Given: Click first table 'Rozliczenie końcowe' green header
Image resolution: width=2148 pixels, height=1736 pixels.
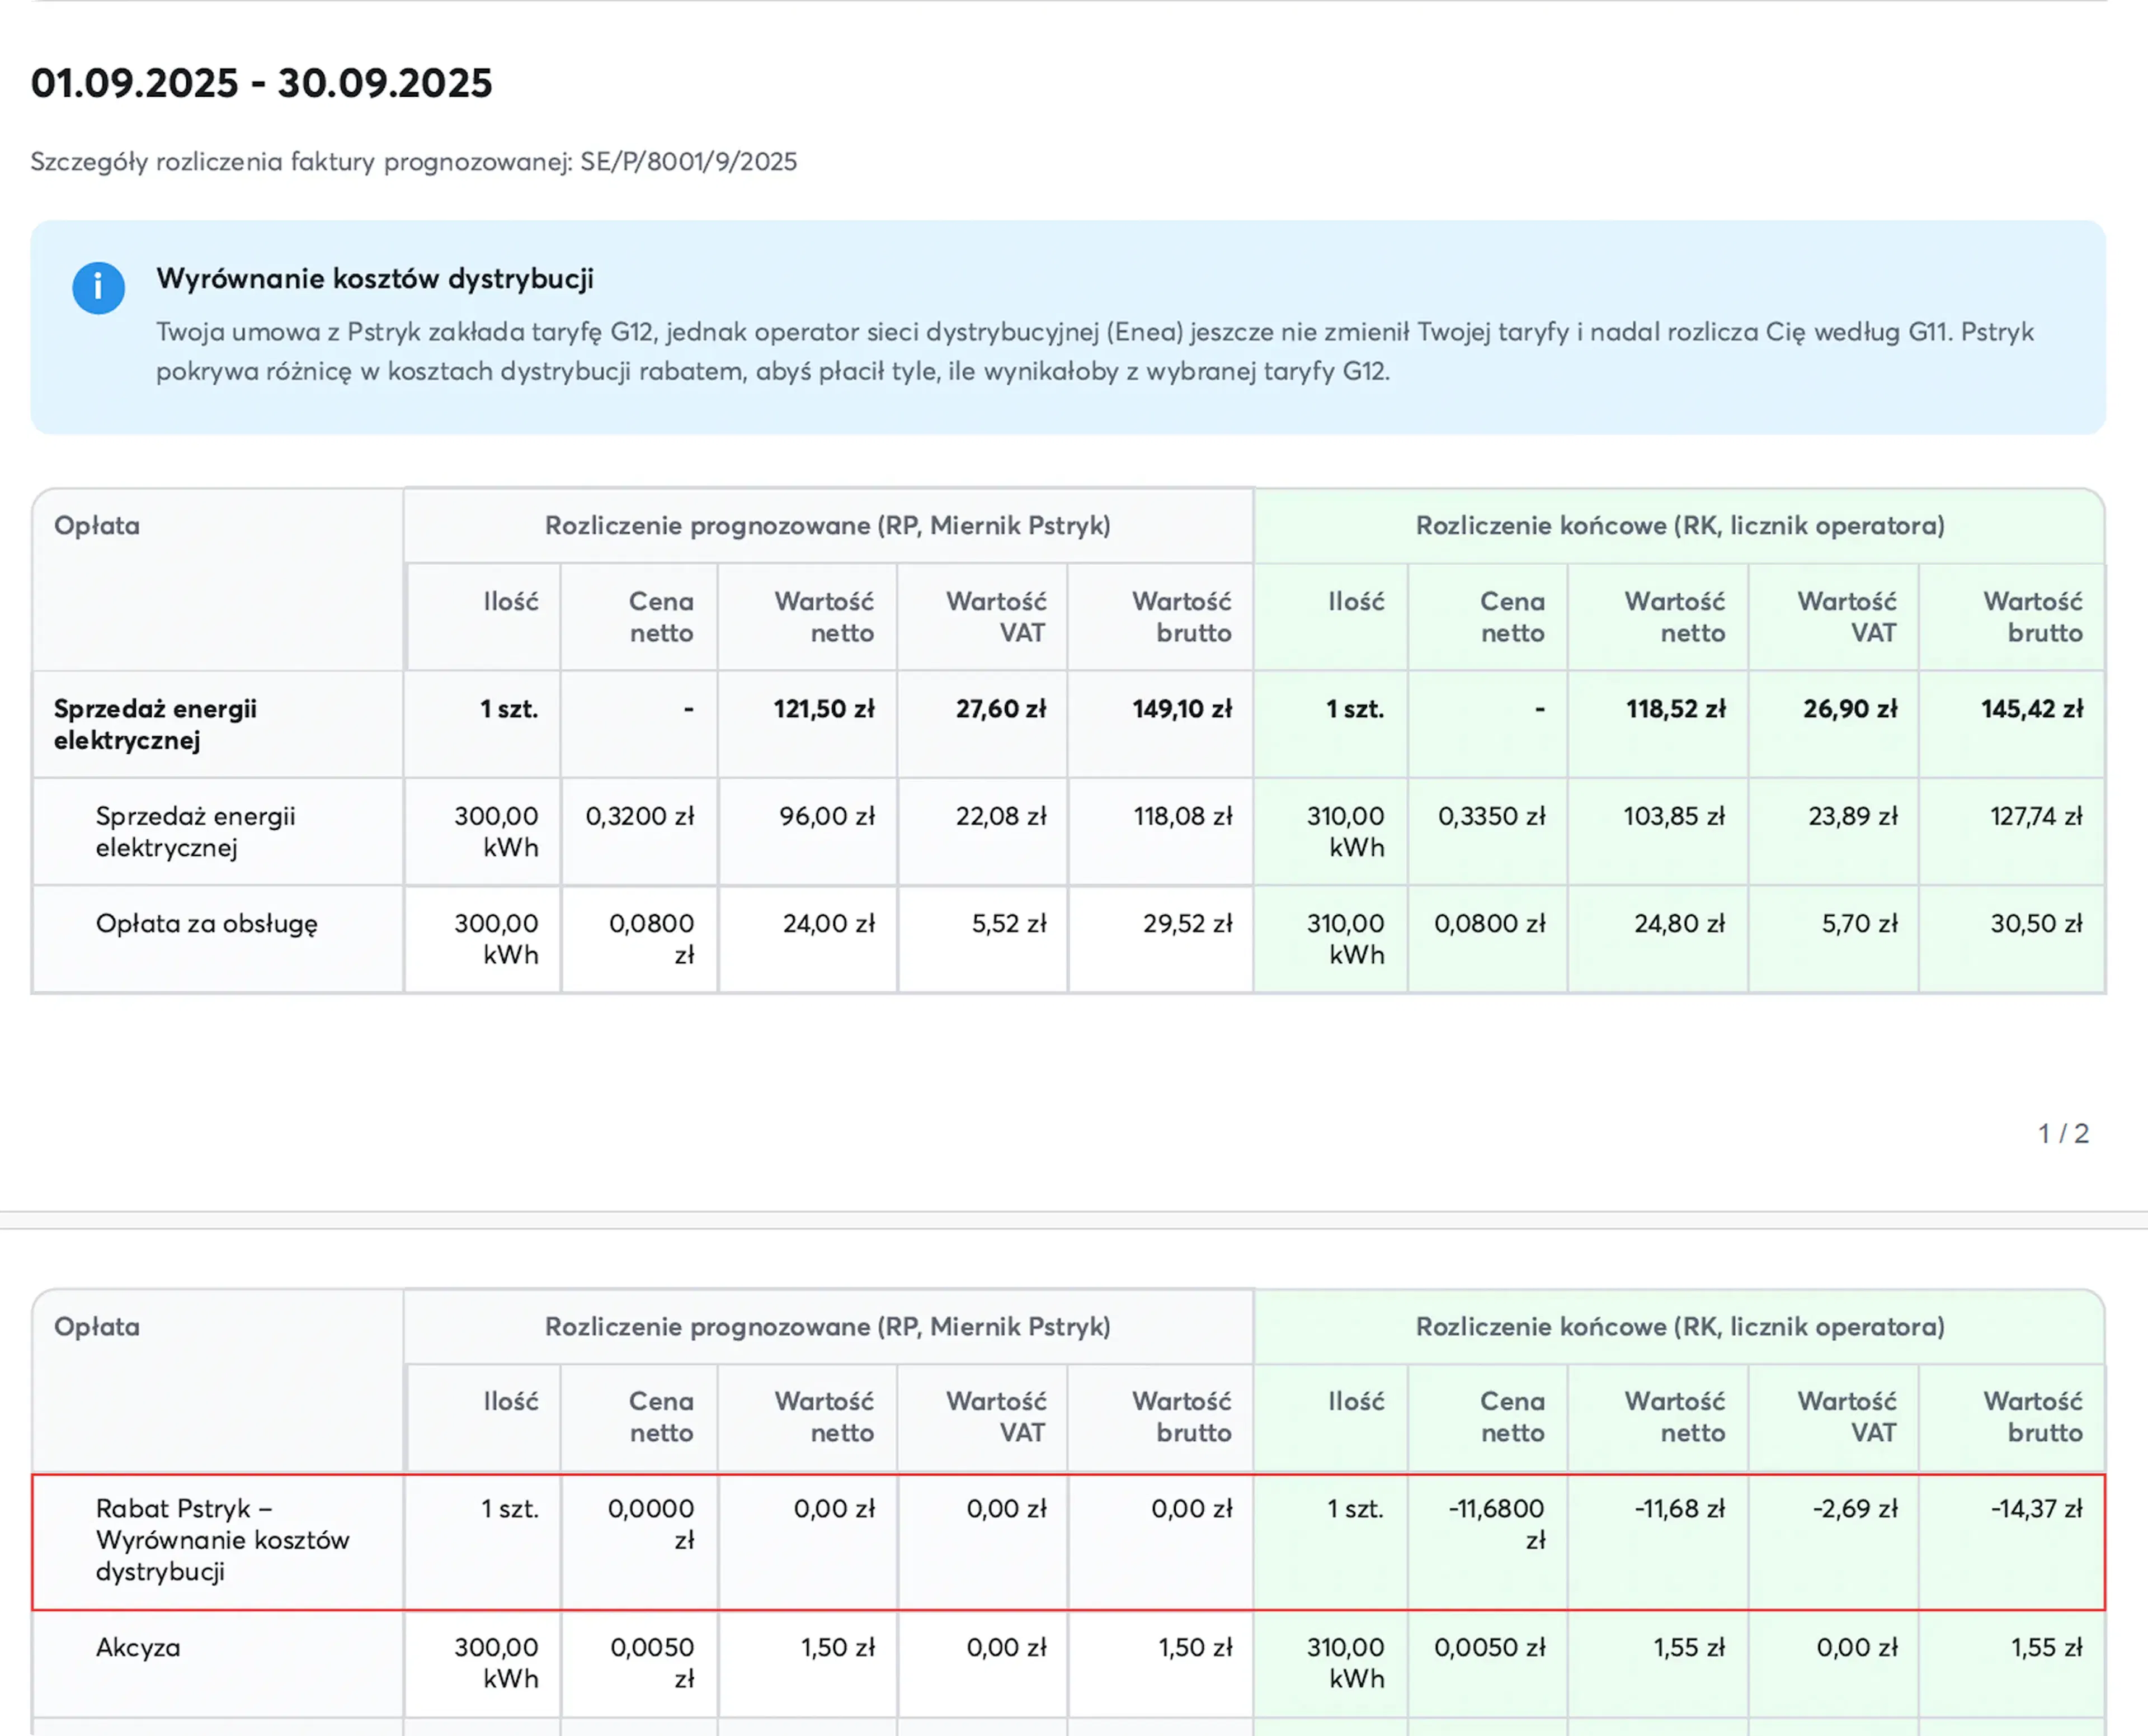Looking at the screenshot, I should pos(1680,526).
